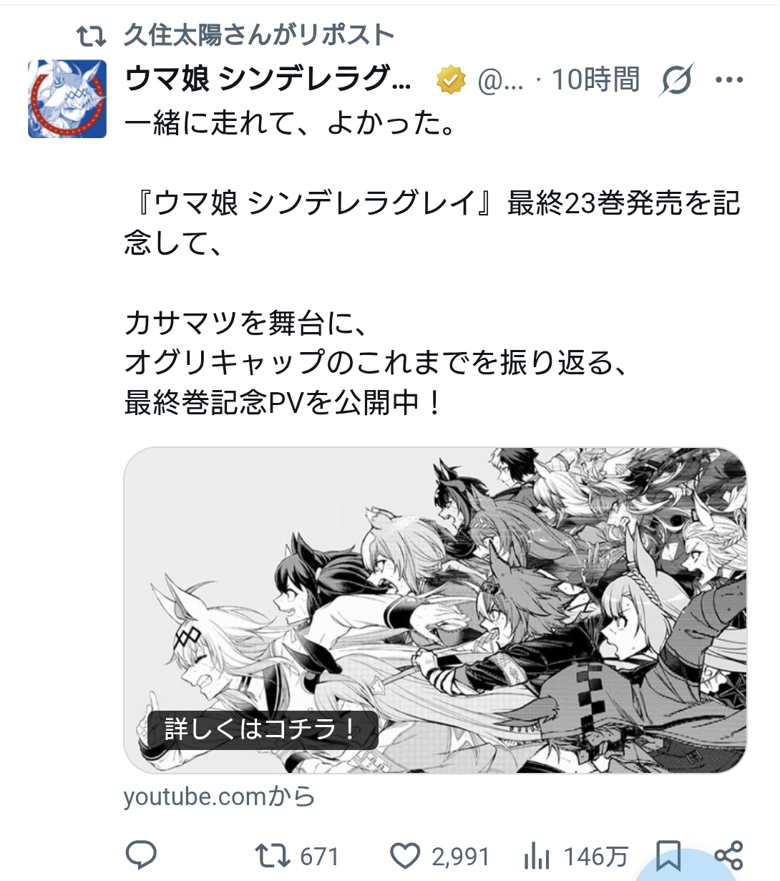The width and height of the screenshot is (780, 881).
Task: Tap the 2,991 likes count
Action: (461, 856)
